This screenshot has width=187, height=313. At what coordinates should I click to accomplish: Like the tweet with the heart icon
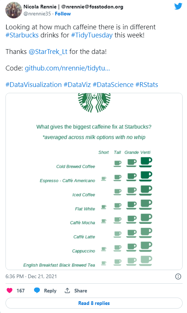point(10,291)
